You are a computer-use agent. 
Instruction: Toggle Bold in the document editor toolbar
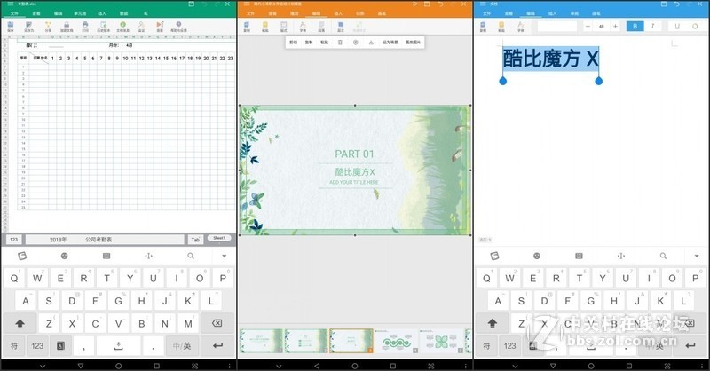tap(635, 27)
